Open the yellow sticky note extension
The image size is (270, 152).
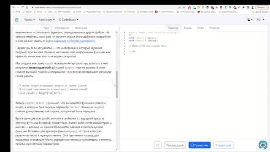coord(199,8)
